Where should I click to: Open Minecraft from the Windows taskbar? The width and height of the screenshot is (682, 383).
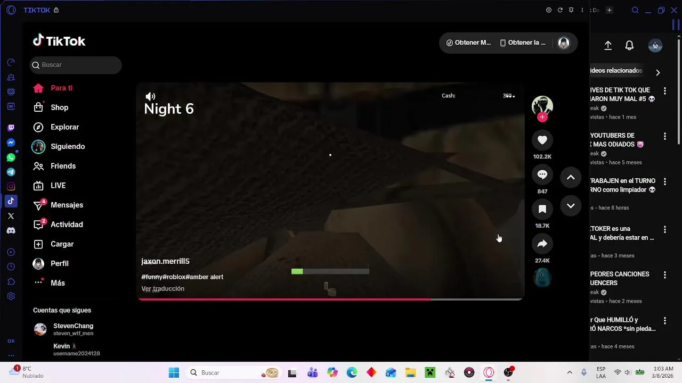click(x=430, y=372)
